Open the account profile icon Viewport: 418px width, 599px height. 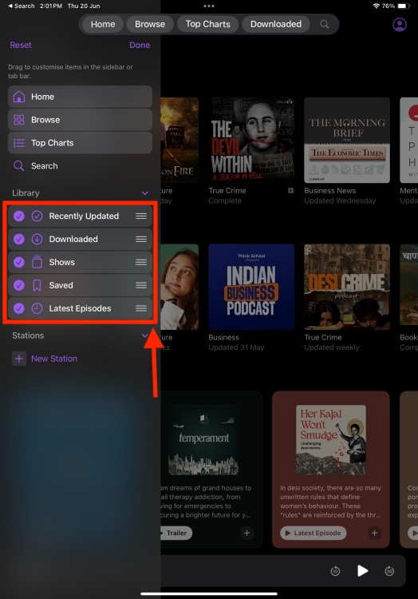tap(400, 25)
